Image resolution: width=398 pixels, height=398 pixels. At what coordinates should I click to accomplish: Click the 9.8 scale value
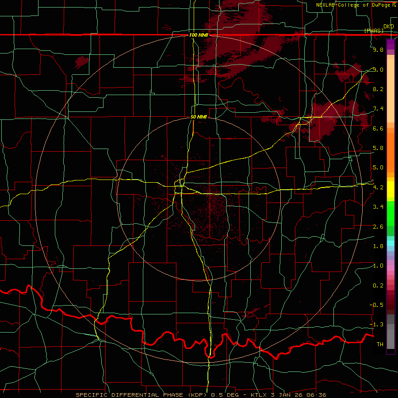click(x=378, y=50)
